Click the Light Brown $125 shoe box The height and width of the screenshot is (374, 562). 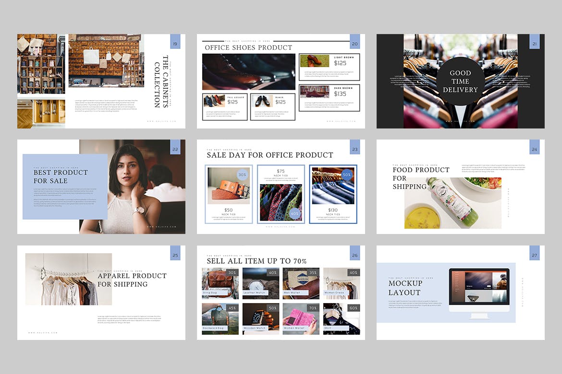pyautogui.click(x=329, y=67)
